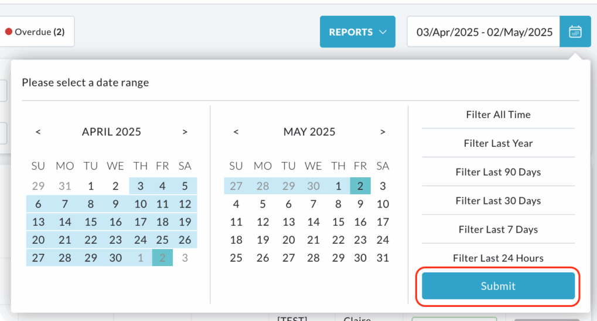Pick Filter Last 24 Hours
Image resolution: width=597 pixels, height=321 pixels.
tap(498, 258)
